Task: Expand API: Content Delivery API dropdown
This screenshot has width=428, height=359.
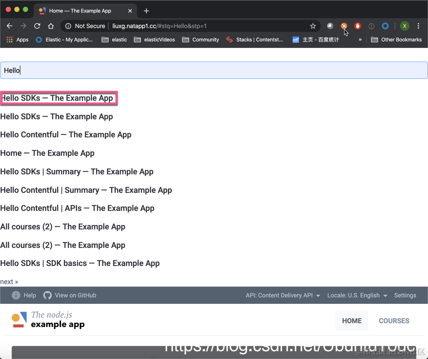Action: point(283,295)
